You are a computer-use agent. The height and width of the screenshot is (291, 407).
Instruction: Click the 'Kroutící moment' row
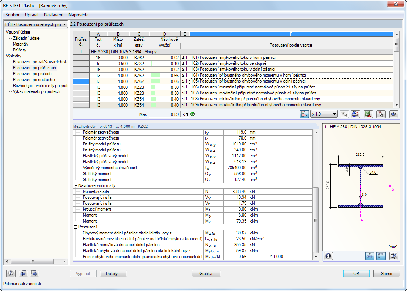(193, 209)
